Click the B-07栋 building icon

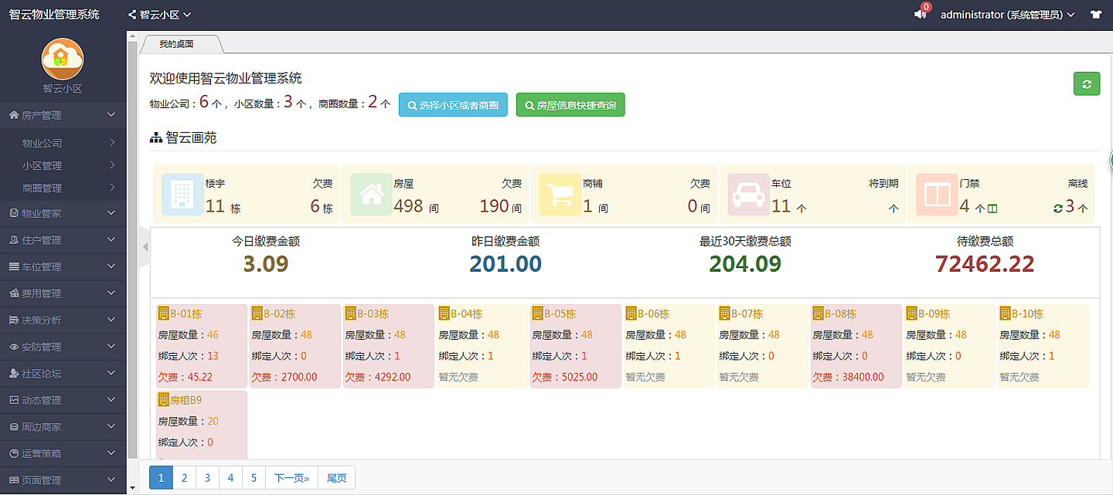tap(724, 314)
